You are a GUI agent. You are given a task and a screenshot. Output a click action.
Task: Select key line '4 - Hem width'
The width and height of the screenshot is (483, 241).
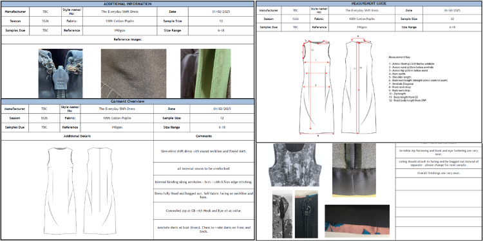pos(397,74)
